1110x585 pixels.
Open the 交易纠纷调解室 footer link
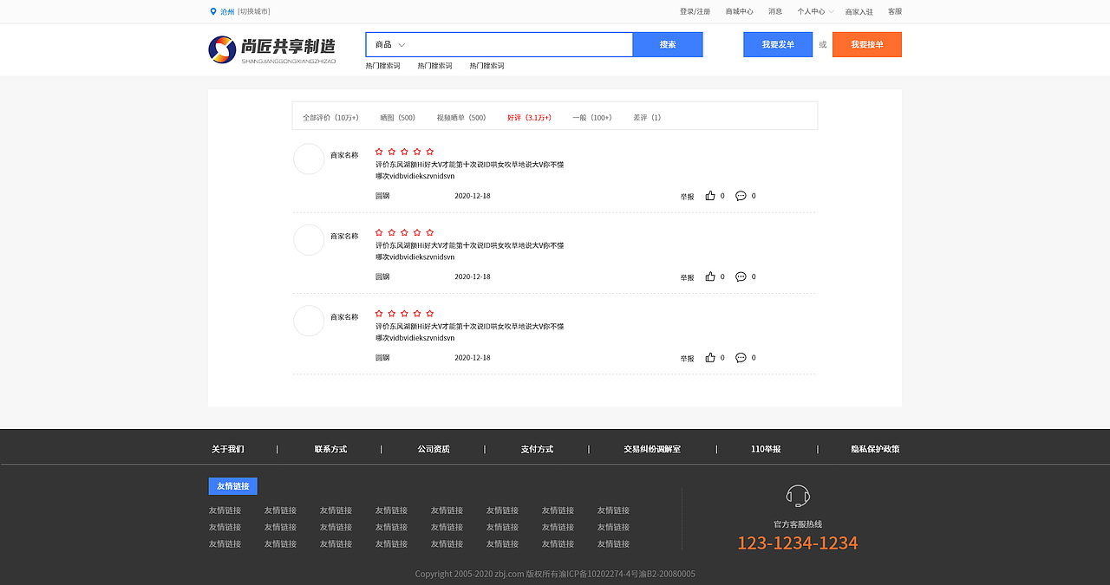coord(652,449)
